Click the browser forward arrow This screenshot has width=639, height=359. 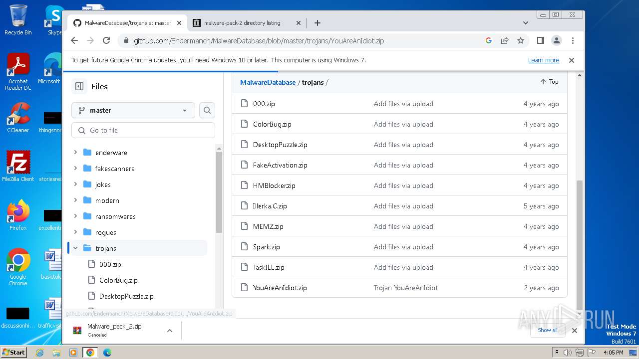pyautogui.click(x=90, y=40)
